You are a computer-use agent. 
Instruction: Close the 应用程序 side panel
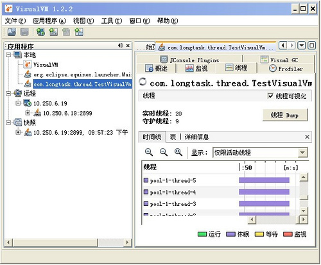pos(128,46)
